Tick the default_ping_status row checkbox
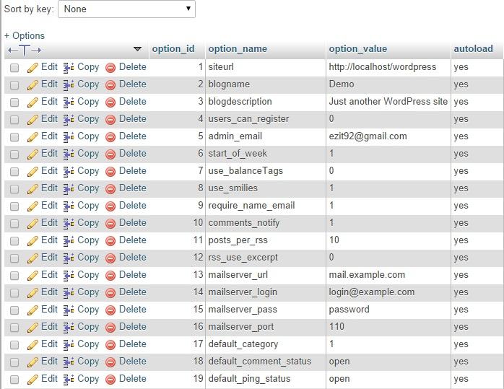This screenshot has width=504, height=389. pyautogui.click(x=14, y=380)
